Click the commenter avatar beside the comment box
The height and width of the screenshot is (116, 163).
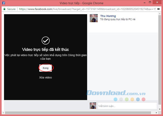pos(93,106)
